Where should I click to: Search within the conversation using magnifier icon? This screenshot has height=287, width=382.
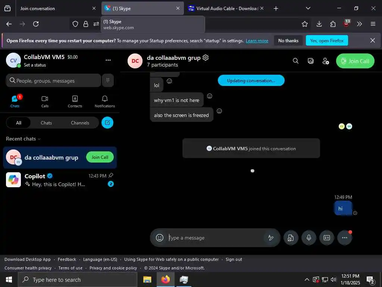(x=295, y=61)
